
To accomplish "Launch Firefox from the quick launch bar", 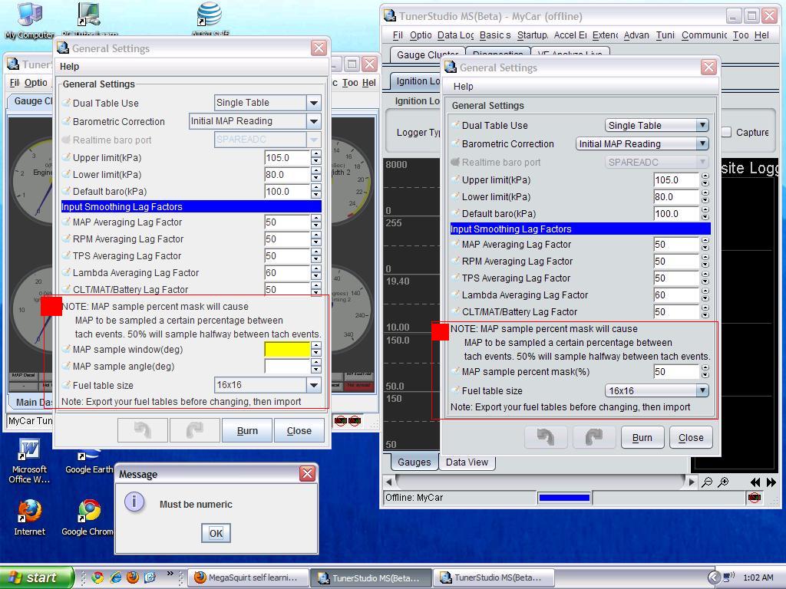I will pyautogui.click(x=133, y=577).
